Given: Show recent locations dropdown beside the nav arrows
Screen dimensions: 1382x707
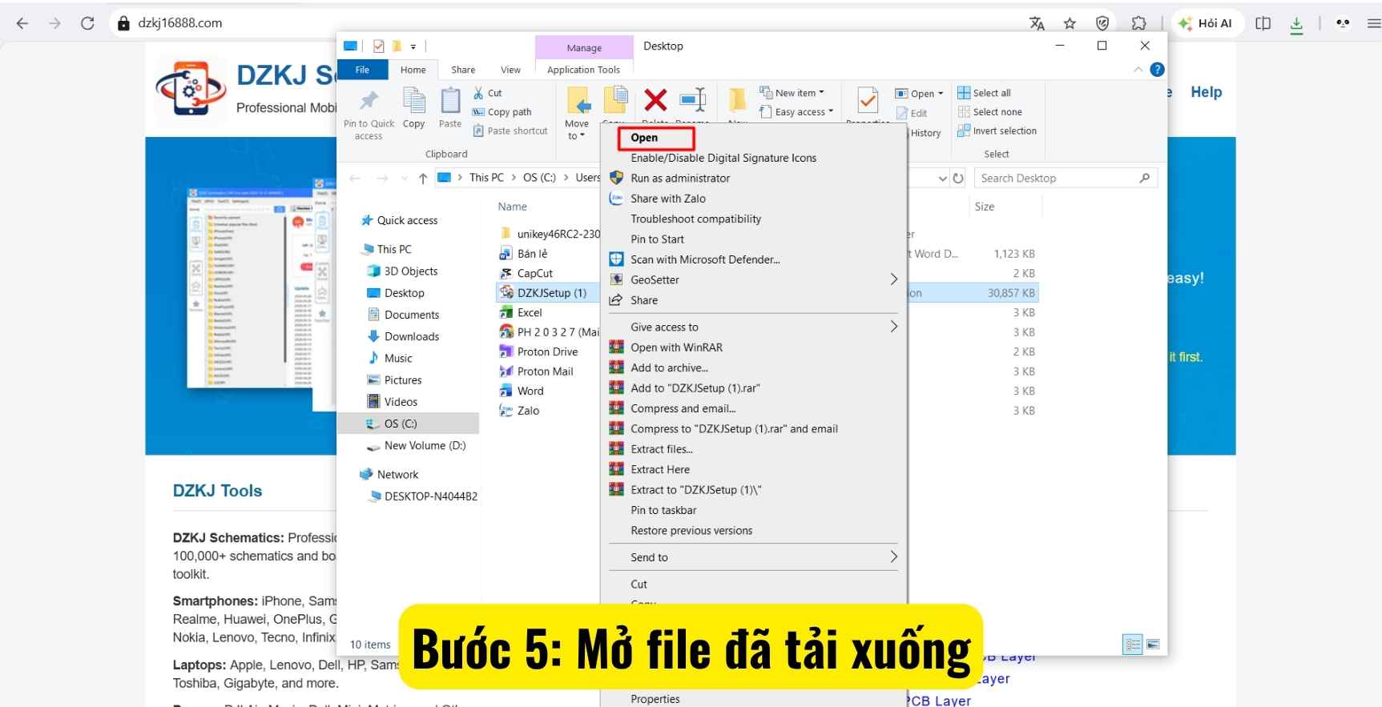Looking at the screenshot, I should [x=404, y=179].
